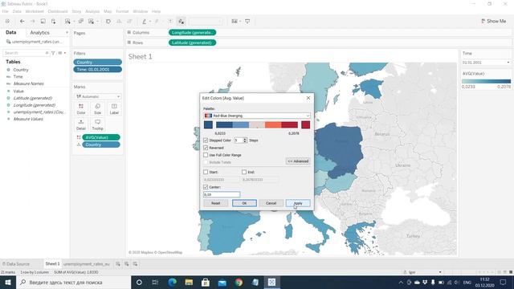
Task: Enable Use Full Color Range checkbox
Action: point(206,155)
